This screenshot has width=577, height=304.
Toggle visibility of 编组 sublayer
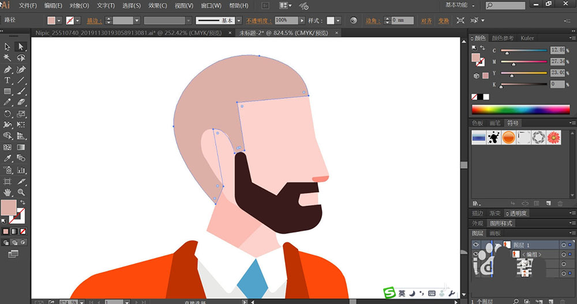[x=476, y=254]
